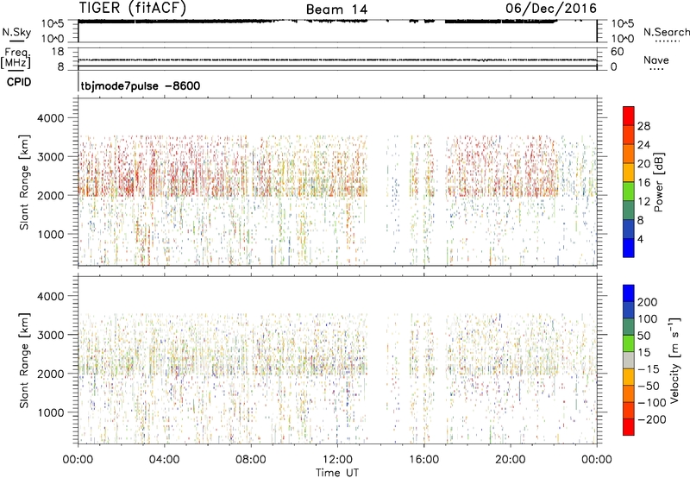Click the '200' tick on Velocity colorbar
The width and height of the screenshot is (690, 478).
[648, 302]
